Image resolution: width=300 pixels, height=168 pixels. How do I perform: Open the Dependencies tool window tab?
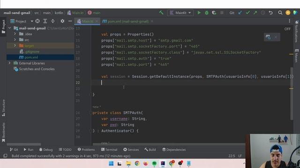174,150
